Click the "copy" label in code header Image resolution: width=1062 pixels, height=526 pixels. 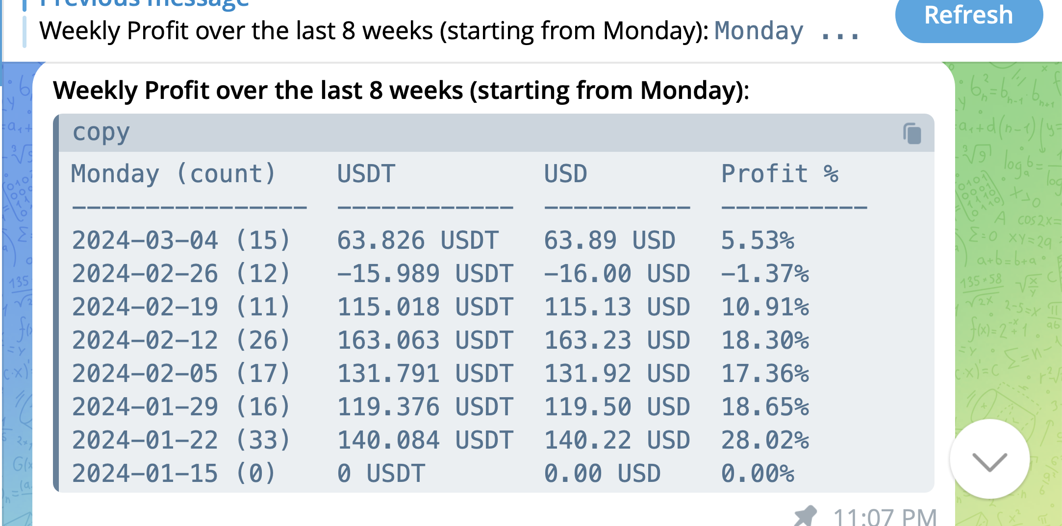(x=101, y=132)
